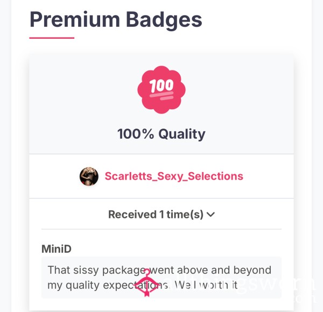This screenshot has height=312, width=323.
Task: Click the Well worth it review text
Action: coord(206,285)
